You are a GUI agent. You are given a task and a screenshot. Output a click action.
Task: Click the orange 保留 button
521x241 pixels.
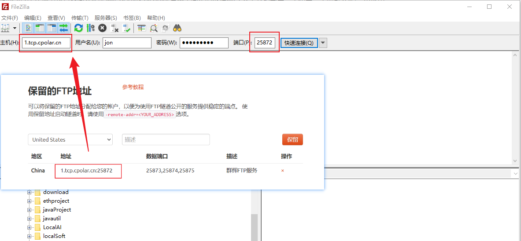click(292, 140)
